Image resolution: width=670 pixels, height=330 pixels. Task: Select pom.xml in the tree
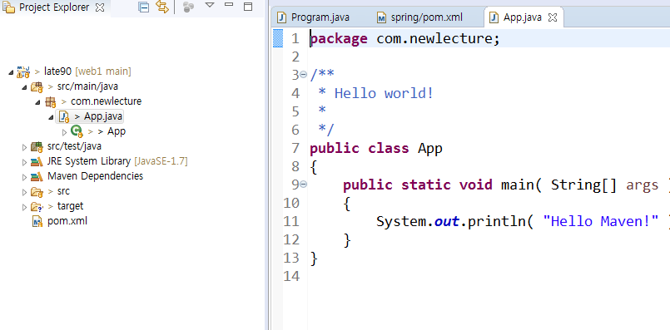67,221
